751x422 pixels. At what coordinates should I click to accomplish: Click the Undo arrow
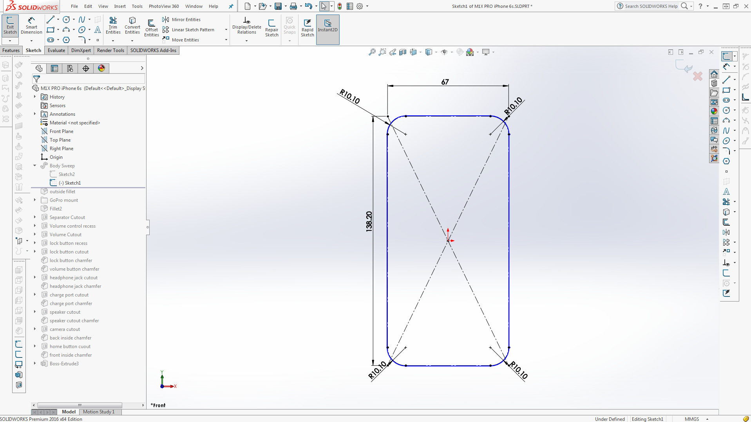pyautogui.click(x=309, y=6)
